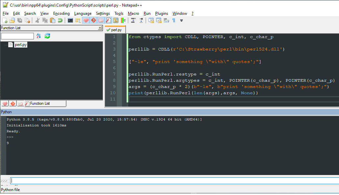The image size is (339, 195).
Task: Click the first window lock toolbar icon
Action: (151, 20)
